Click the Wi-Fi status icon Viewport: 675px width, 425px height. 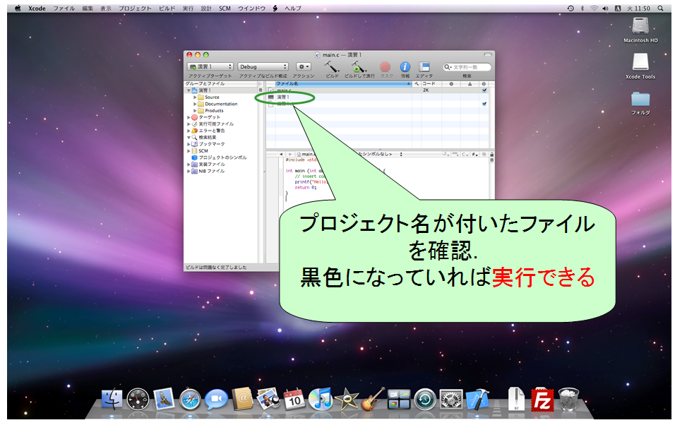pyautogui.click(x=594, y=8)
